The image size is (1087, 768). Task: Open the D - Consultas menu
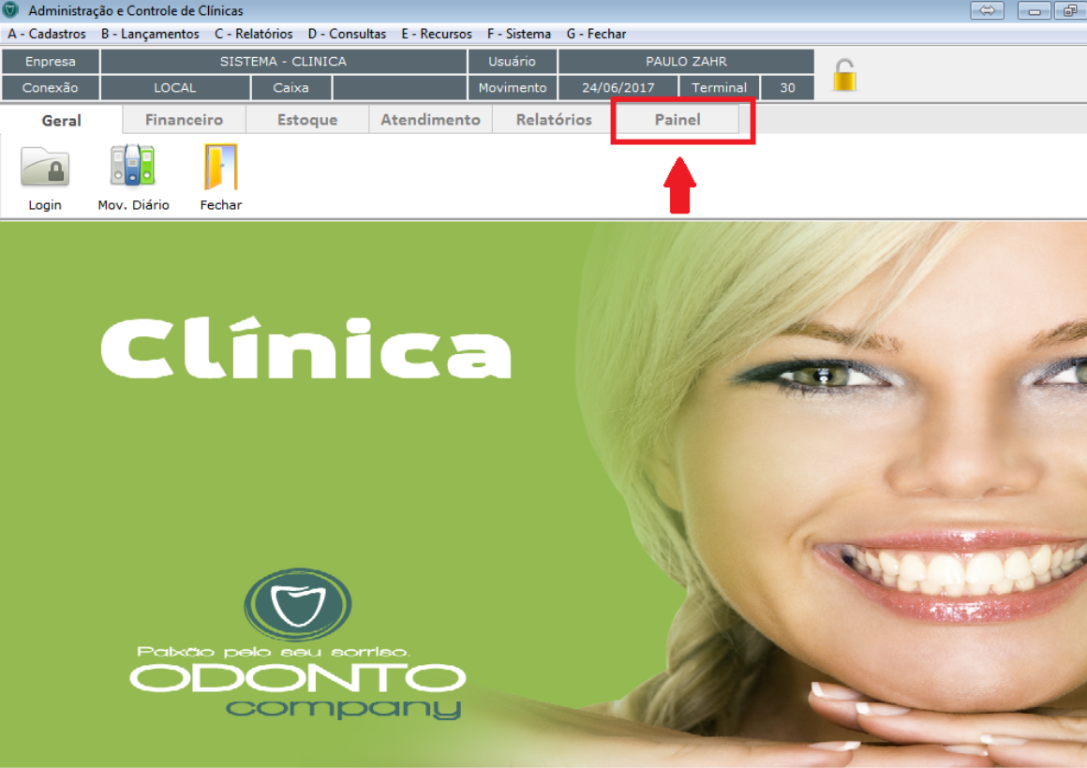[x=347, y=34]
